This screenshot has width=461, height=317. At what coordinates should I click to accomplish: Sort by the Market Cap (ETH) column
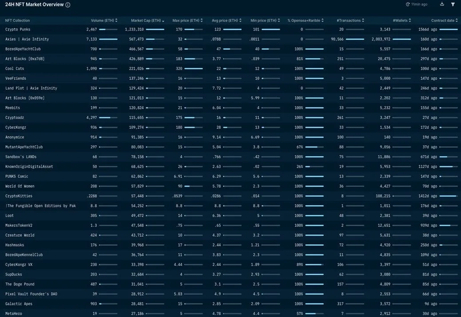point(147,20)
